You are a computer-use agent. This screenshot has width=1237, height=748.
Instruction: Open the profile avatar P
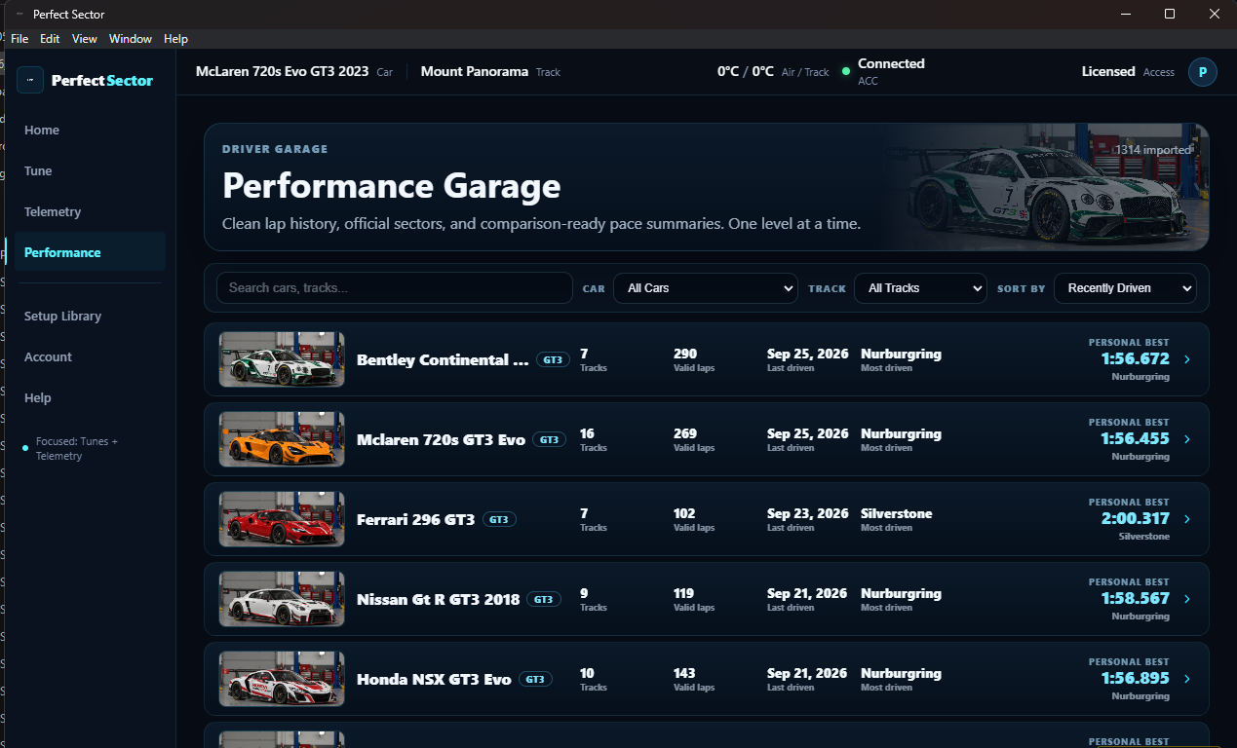1202,72
